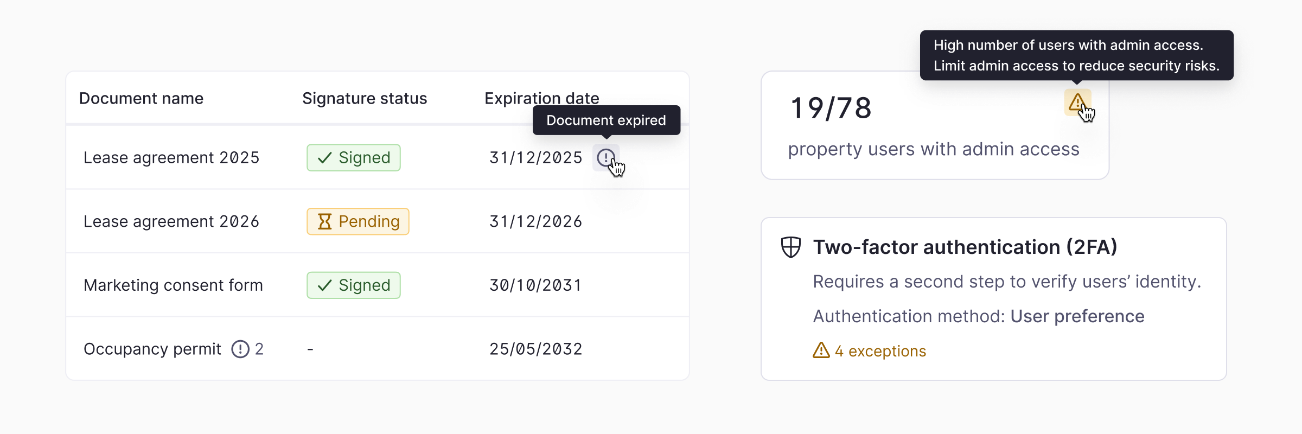Open the Occupancy permit document
The width and height of the screenshot is (1302, 434).
click(x=152, y=349)
